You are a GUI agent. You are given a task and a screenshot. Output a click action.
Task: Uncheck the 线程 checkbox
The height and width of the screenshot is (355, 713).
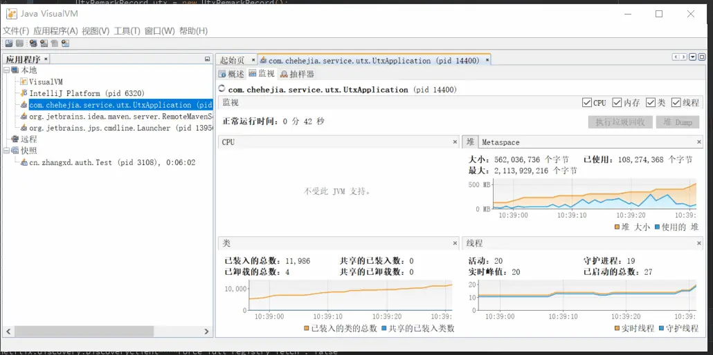(676, 103)
